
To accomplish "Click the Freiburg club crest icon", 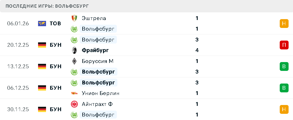I will 74,50.
